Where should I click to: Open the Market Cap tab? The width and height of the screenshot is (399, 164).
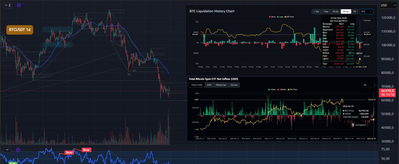click(x=221, y=85)
